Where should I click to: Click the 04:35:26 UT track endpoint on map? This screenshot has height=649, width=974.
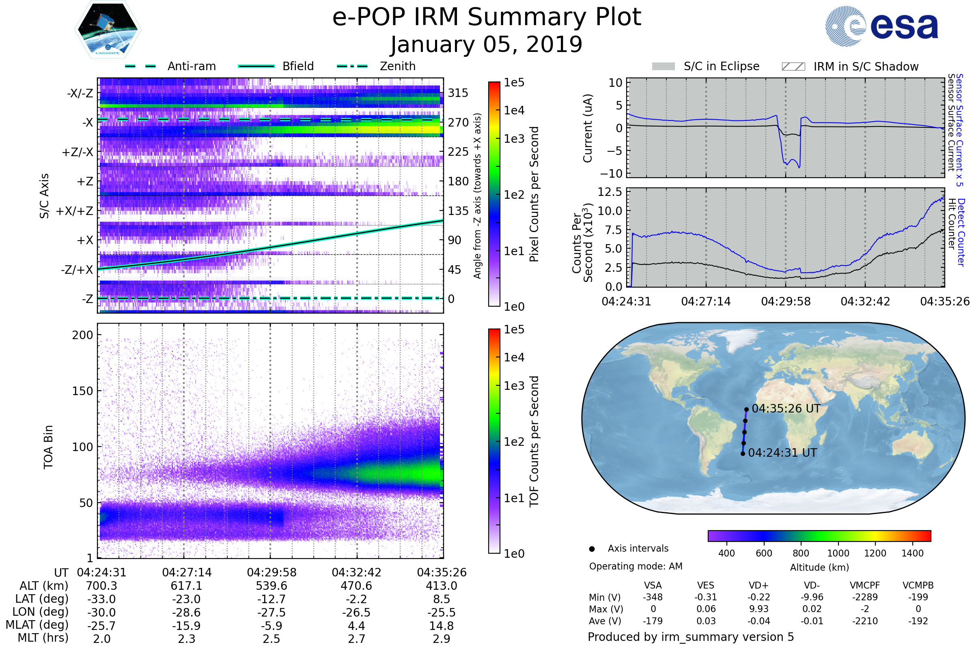(746, 409)
